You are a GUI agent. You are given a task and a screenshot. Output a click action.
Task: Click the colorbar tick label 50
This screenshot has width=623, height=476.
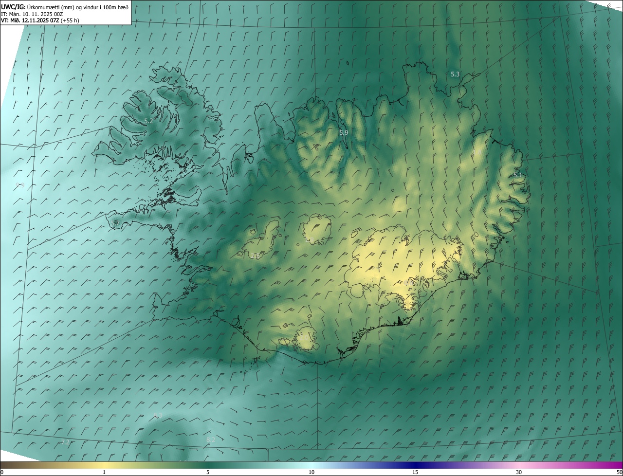pos(619,472)
